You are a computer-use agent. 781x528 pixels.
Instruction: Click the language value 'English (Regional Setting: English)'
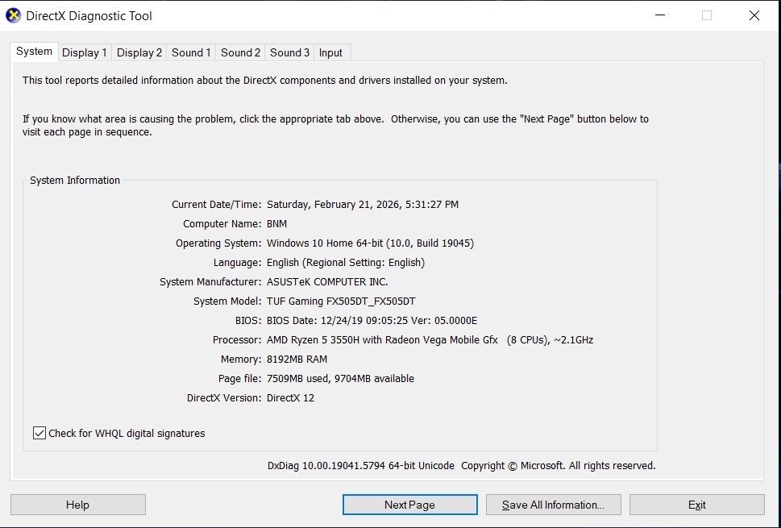click(x=346, y=263)
